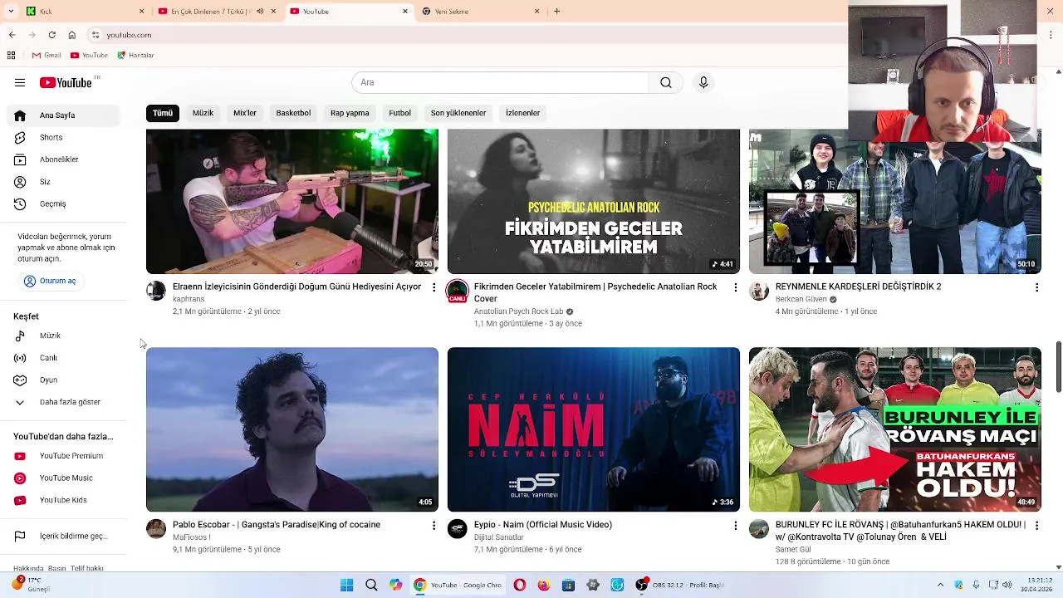Start voice search with the microphone icon
The height and width of the screenshot is (598, 1063).
(x=703, y=82)
